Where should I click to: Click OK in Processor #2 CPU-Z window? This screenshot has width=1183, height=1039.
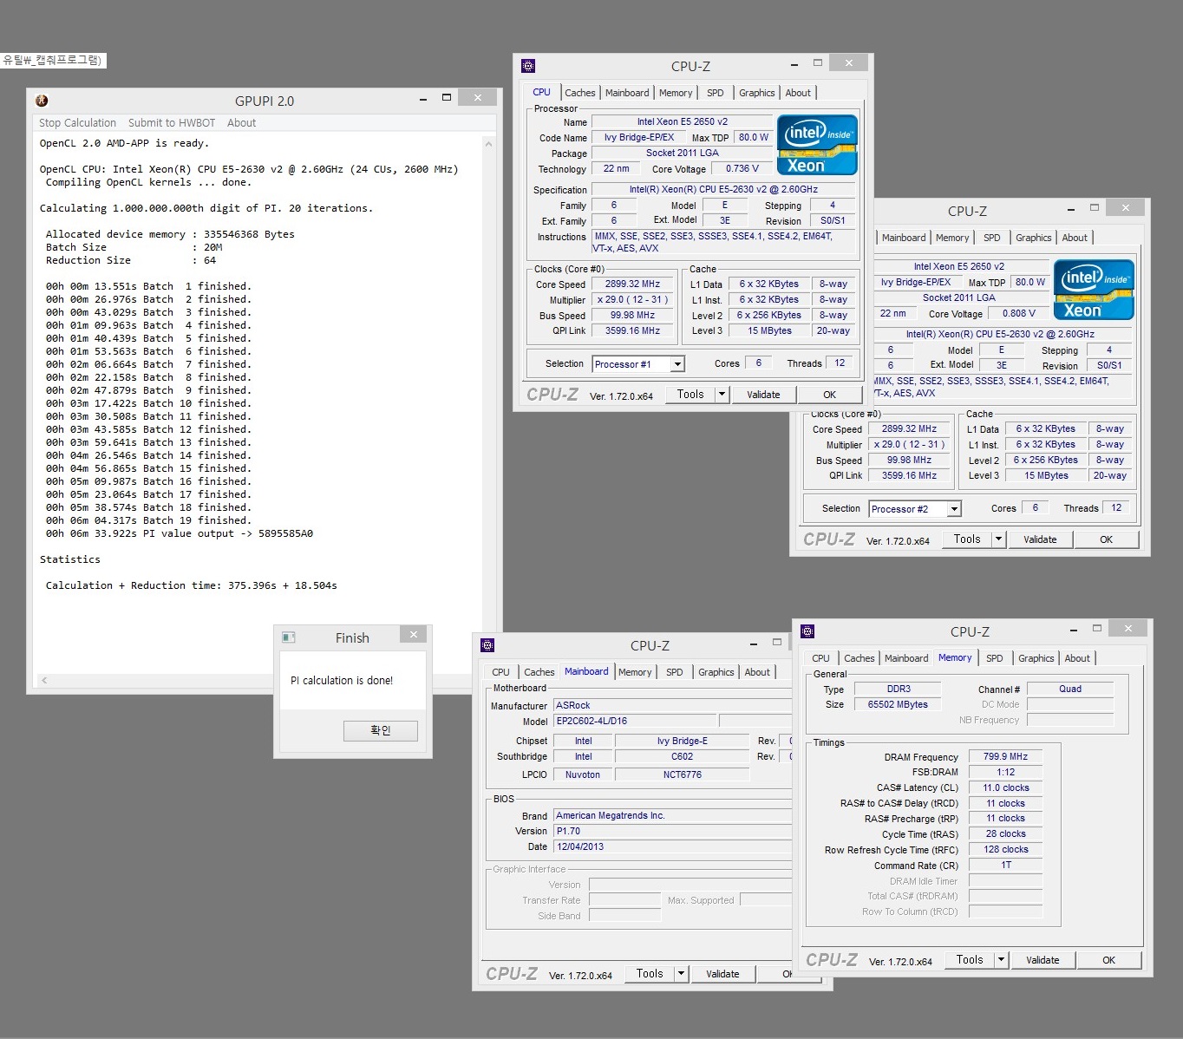(x=1106, y=539)
